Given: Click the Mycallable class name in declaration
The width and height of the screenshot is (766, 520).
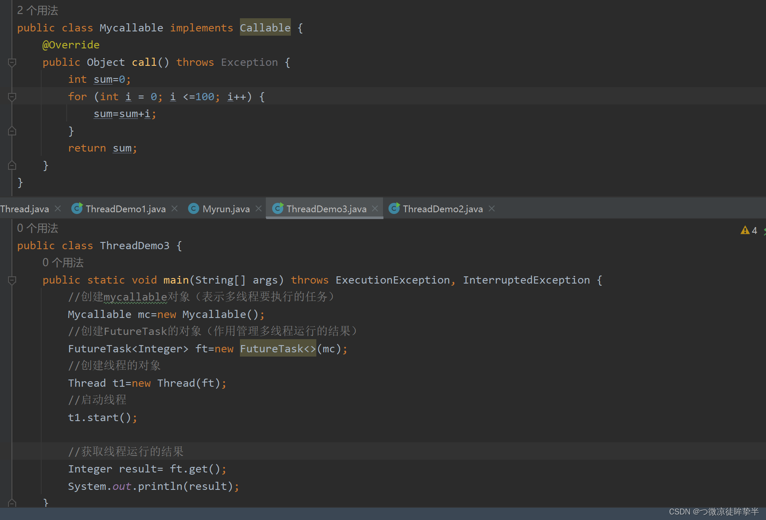Looking at the screenshot, I should coord(131,28).
